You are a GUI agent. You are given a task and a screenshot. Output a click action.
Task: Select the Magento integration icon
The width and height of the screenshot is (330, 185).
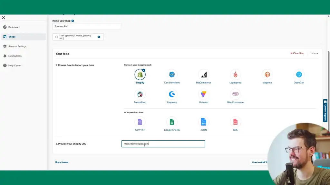[267, 75]
